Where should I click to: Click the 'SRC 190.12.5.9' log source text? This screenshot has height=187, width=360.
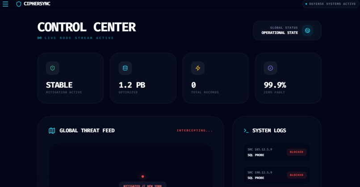coord(260,172)
